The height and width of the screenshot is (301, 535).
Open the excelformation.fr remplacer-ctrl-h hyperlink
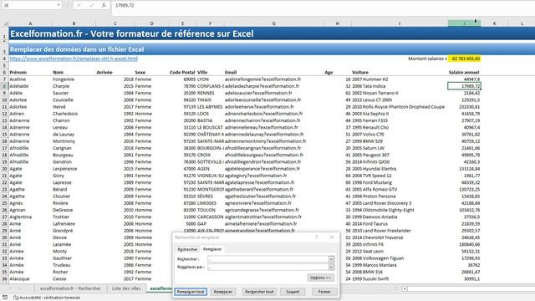tap(74, 59)
